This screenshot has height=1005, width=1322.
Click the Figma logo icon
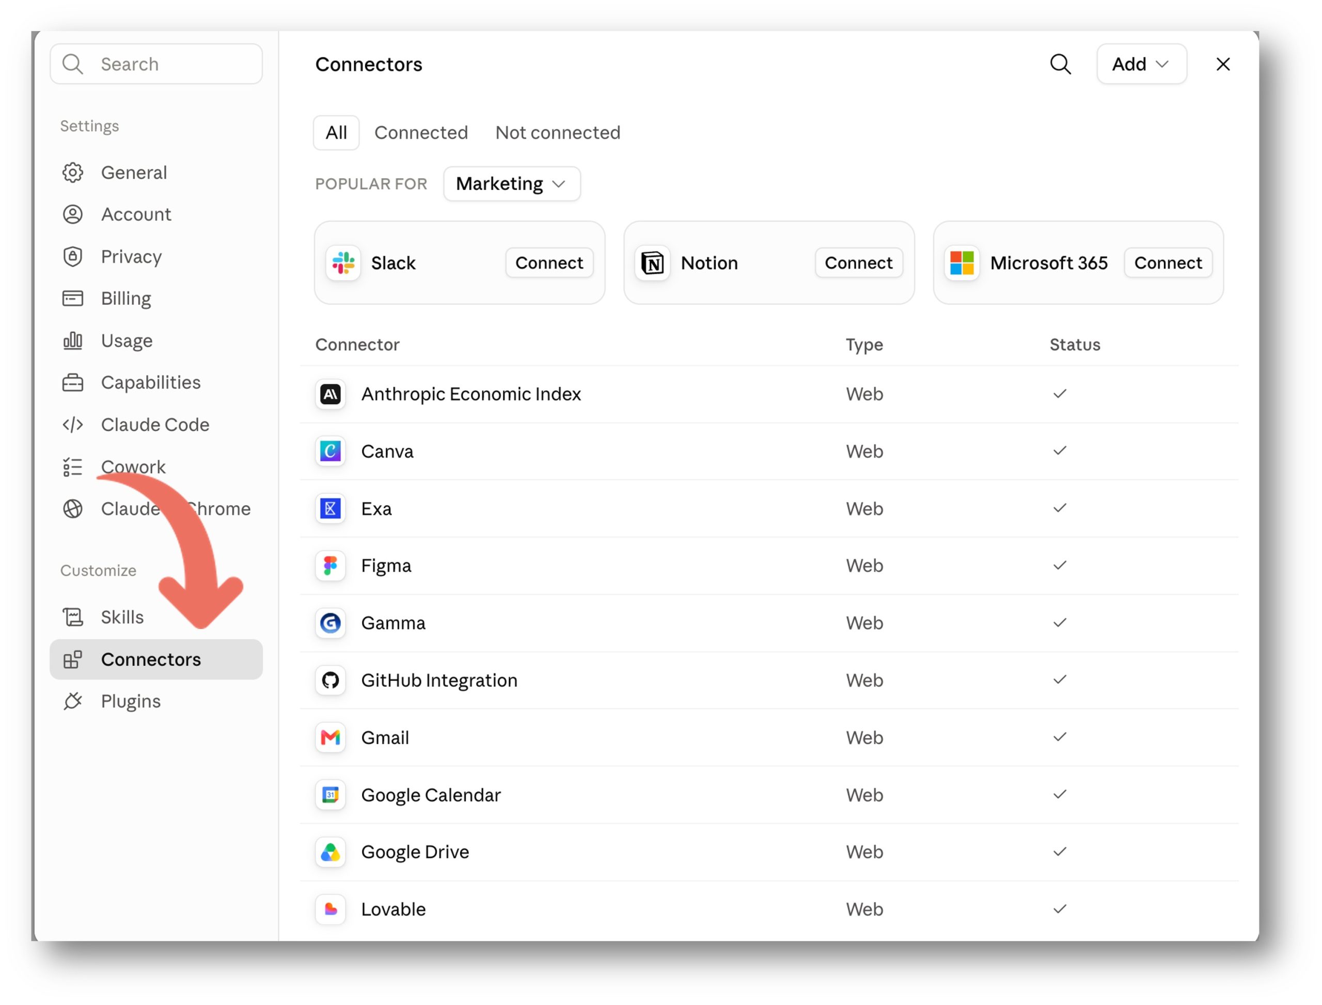click(x=330, y=566)
